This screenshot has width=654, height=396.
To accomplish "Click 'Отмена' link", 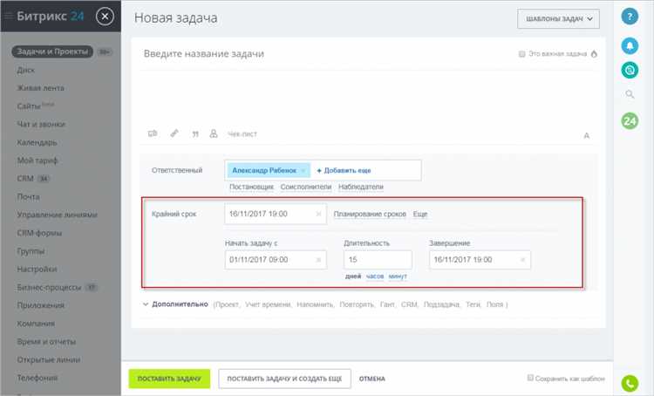I will [x=372, y=379].
